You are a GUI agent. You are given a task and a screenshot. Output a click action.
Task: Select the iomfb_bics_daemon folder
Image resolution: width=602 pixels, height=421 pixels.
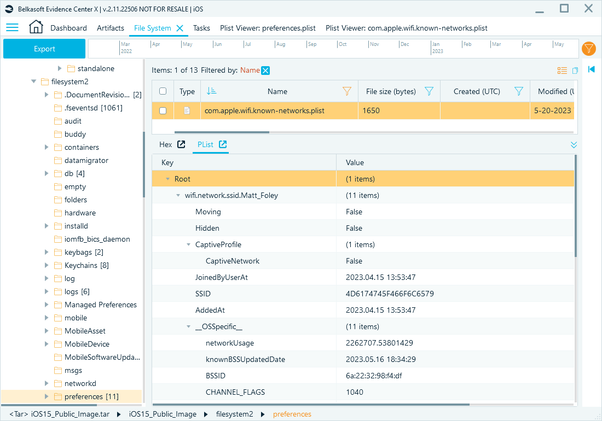[97, 239]
